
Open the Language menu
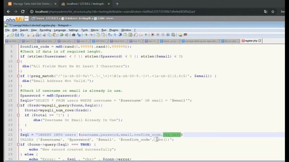(x=60, y=30)
